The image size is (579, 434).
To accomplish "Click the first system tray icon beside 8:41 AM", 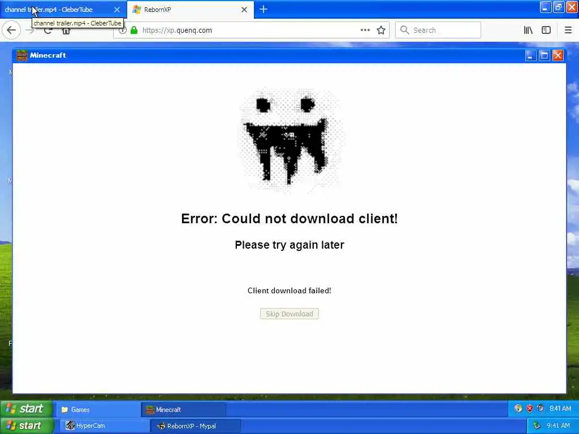I will (x=518, y=409).
